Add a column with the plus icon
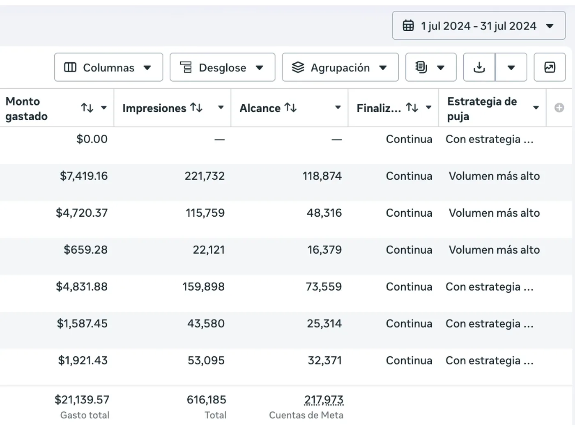The width and height of the screenshot is (575, 431). pyautogui.click(x=559, y=108)
